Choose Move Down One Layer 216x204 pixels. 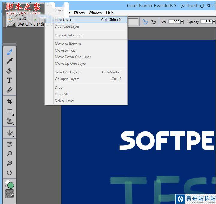pyautogui.click(x=86, y=57)
